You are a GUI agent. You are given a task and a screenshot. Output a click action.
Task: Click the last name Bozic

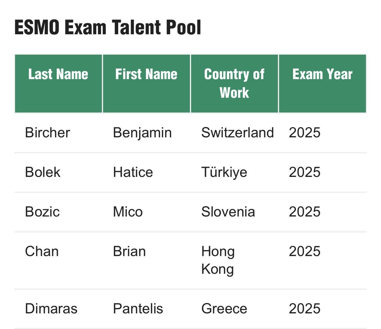pos(42,212)
